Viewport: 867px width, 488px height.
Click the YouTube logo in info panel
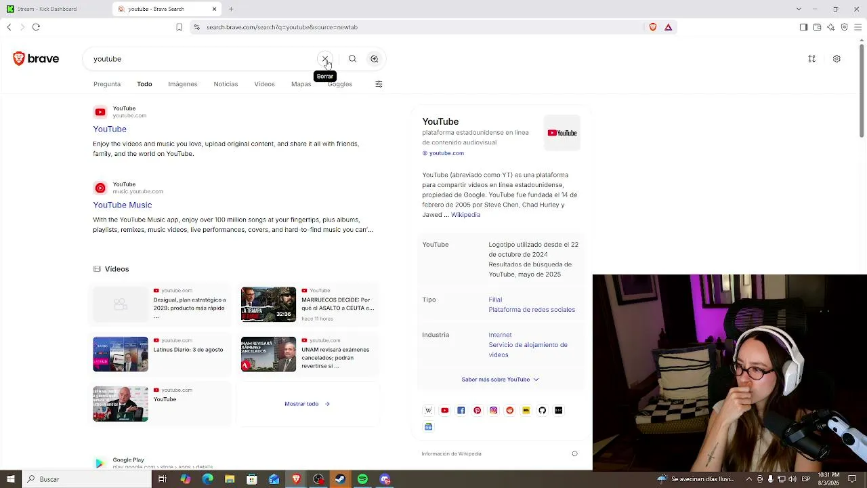pyautogui.click(x=562, y=133)
